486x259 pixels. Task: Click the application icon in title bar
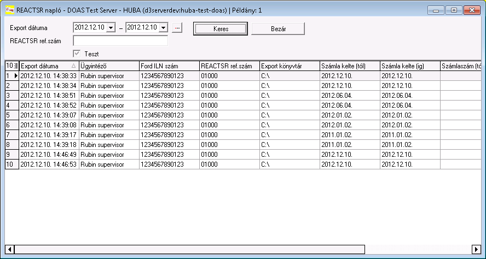pos(10,10)
